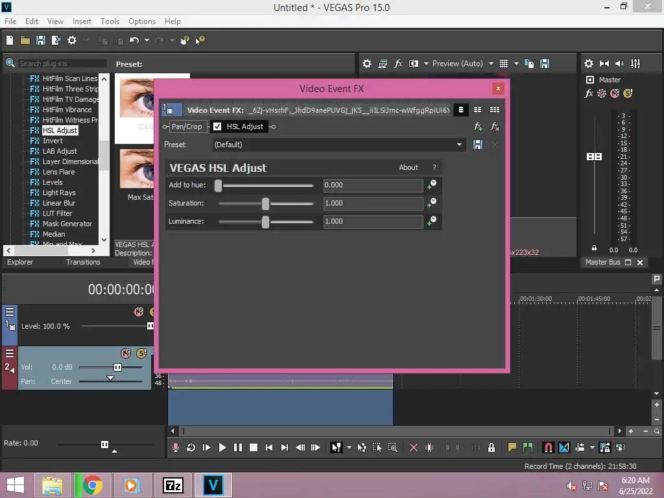Open the Tools menu
This screenshot has height=498, width=664.
[x=110, y=21]
